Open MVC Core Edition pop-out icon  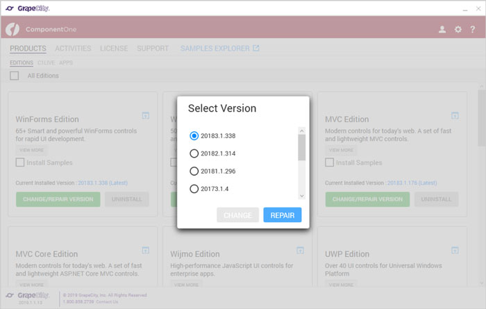145,250
